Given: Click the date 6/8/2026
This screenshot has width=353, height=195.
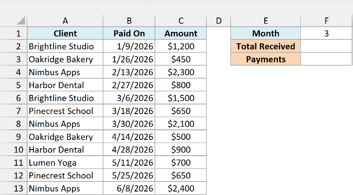Looking at the screenshot, I should tap(129, 188).
